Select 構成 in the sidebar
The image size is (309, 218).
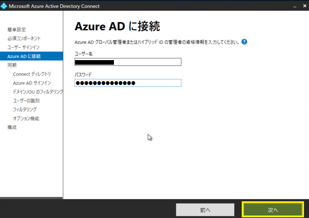[12, 127]
